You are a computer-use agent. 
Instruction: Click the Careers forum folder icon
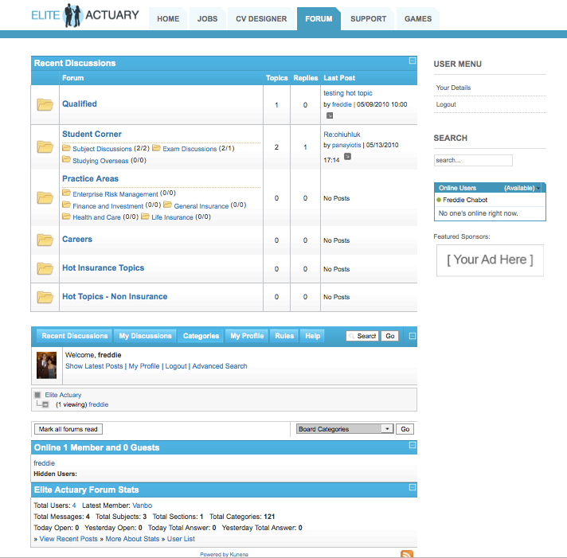click(x=45, y=240)
